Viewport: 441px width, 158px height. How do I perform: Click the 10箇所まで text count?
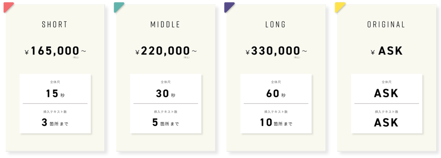276,123
